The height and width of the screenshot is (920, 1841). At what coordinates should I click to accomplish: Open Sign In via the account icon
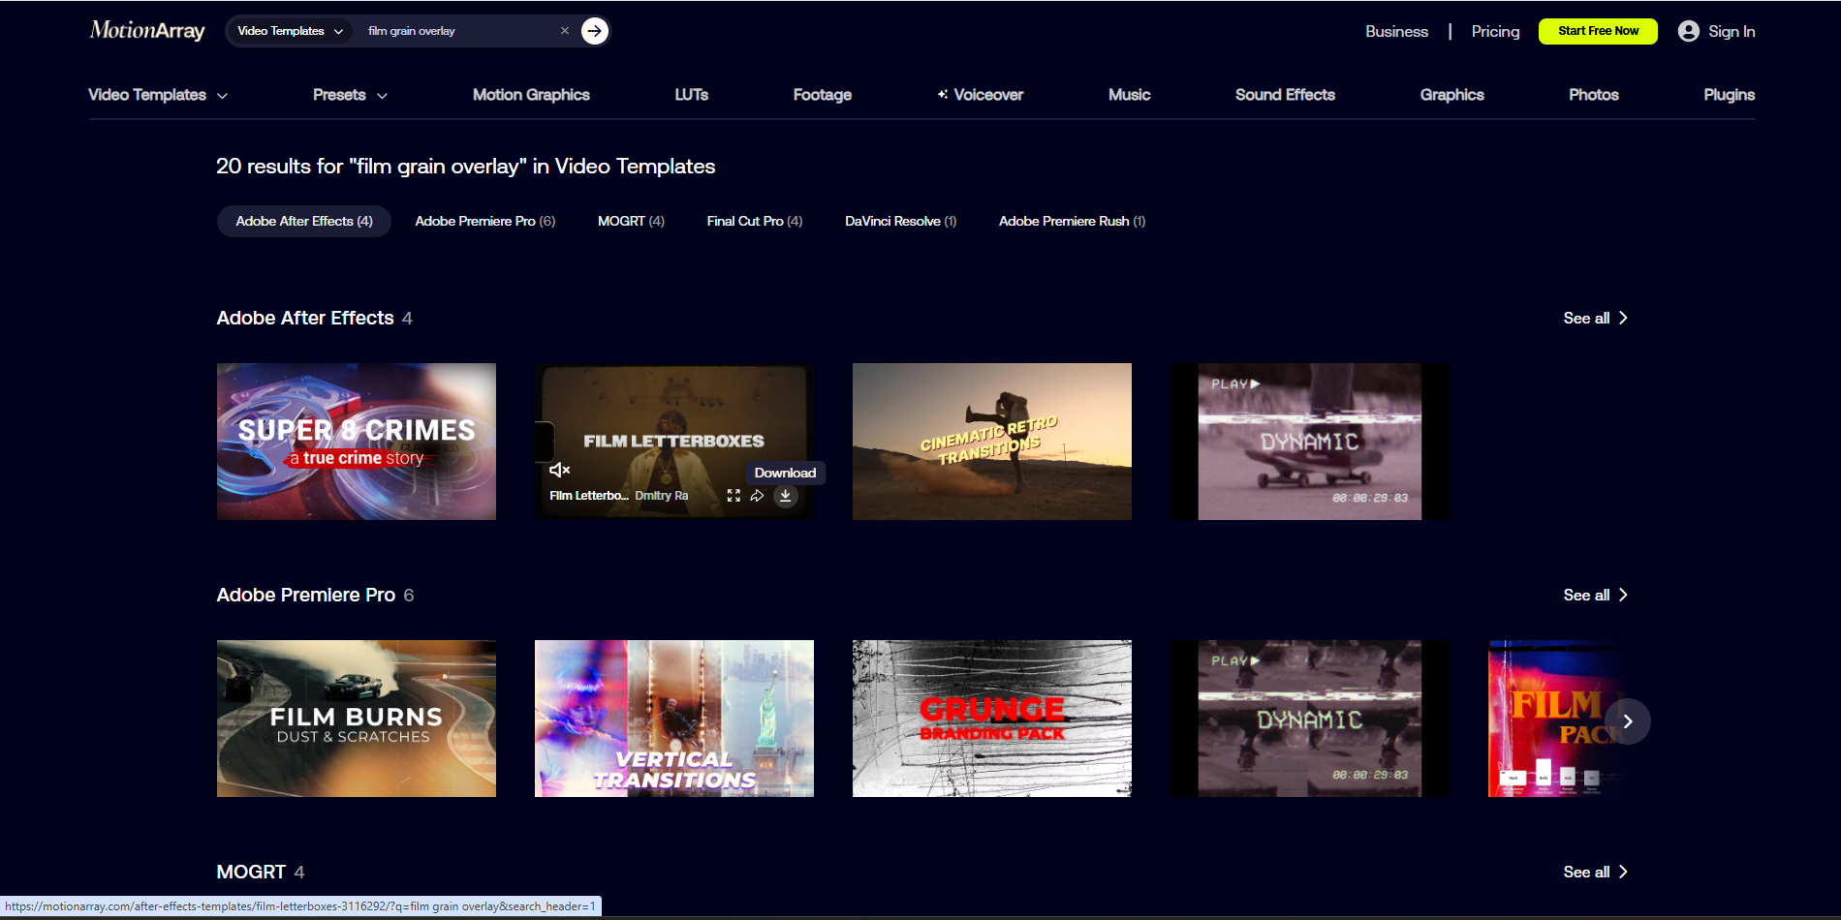pos(1686,30)
